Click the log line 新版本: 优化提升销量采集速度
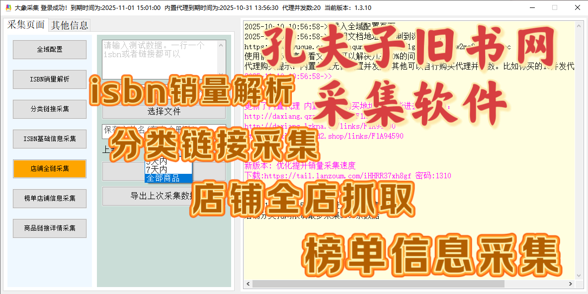This screenshot has height=294, width=588. click(x=300, y=165)
